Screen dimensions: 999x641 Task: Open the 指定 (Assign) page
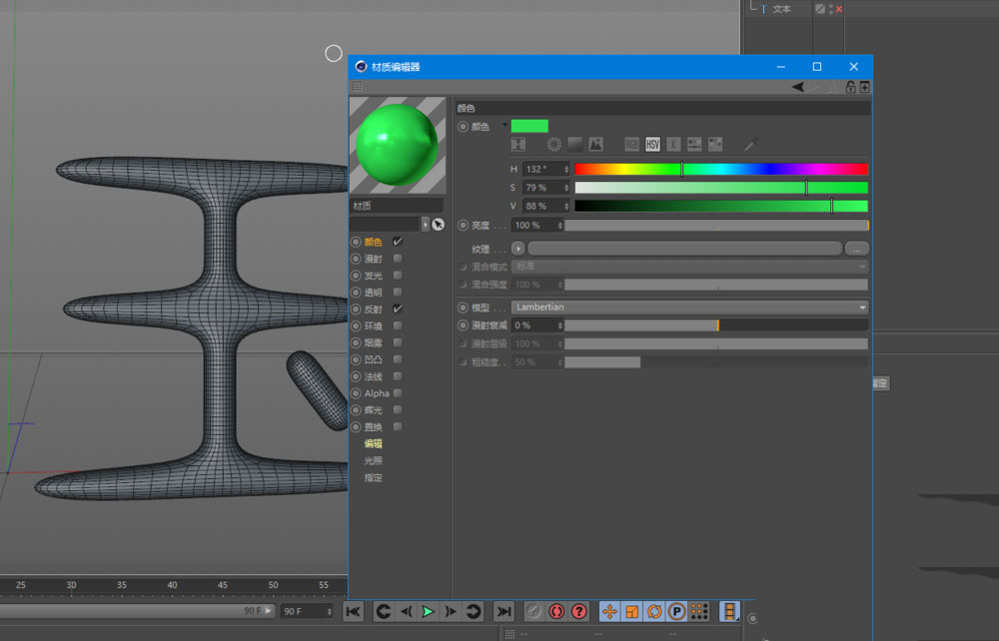[x=373, y=478]
